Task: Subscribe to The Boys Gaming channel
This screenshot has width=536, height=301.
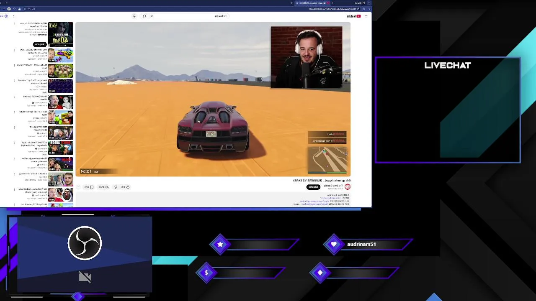Action: 313,187
